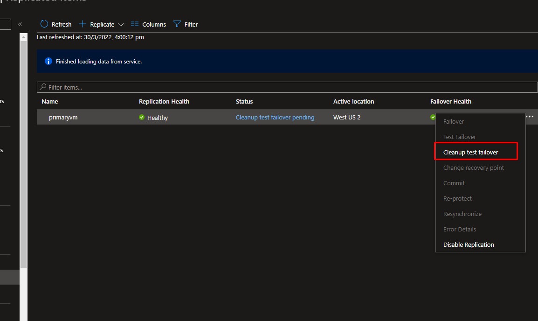Select the Columns icon
Screen dimensions: 538x321
134,24
